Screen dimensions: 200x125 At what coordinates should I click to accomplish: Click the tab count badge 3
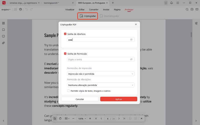(x=166, y=3)
